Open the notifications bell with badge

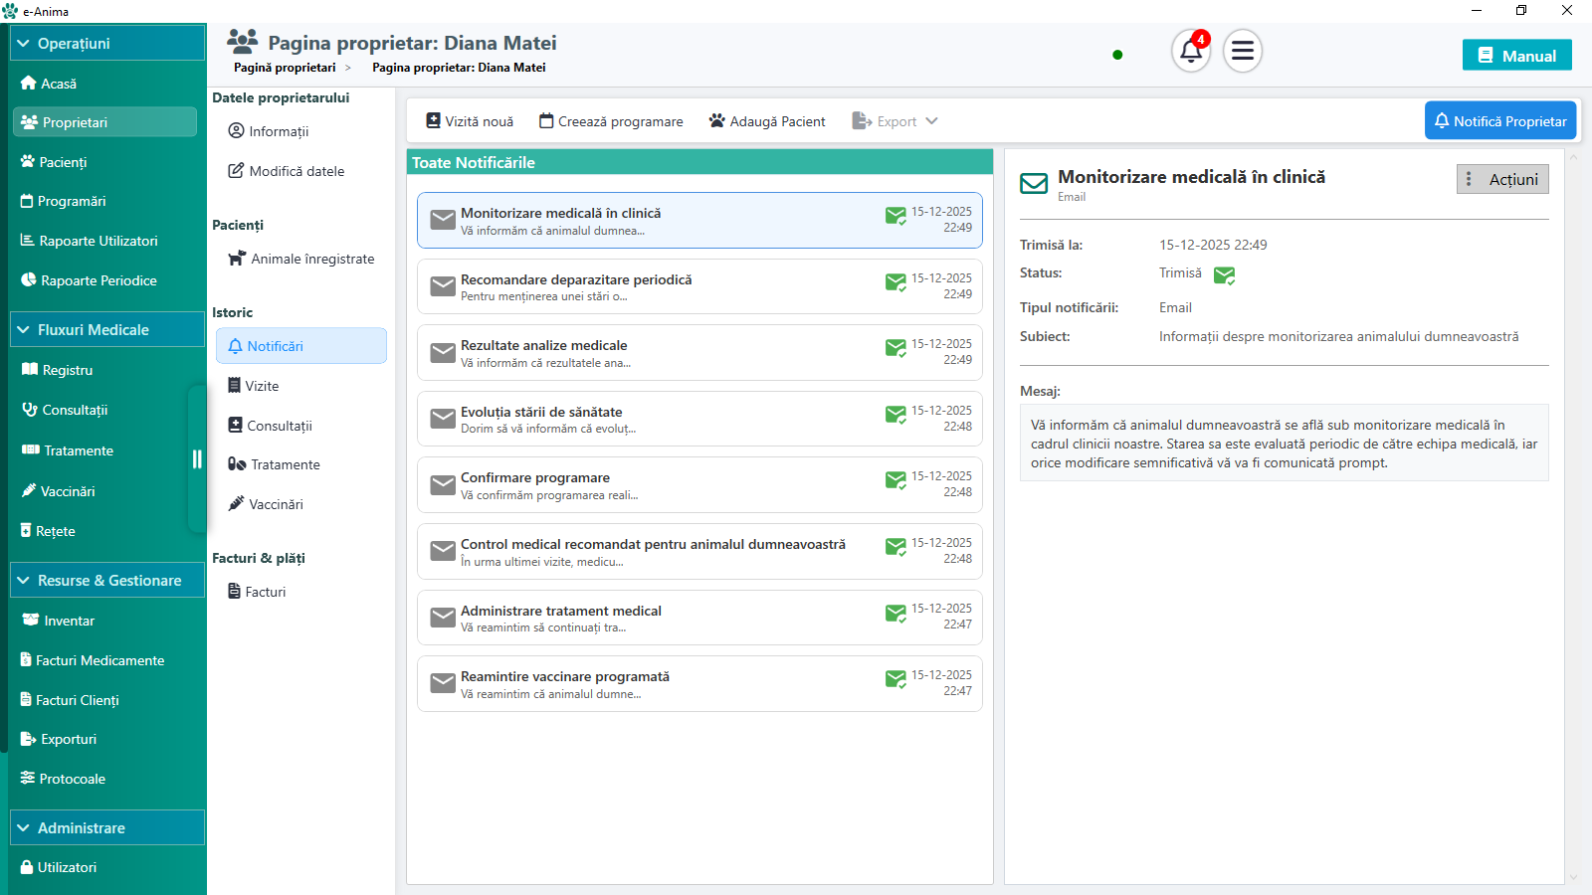pos(1191,51)
